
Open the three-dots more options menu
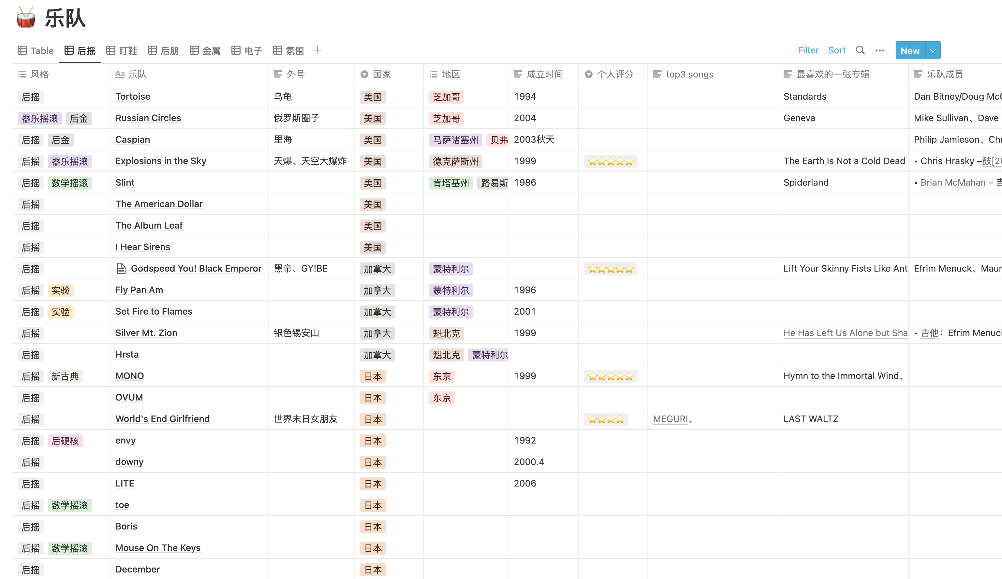[x=879, y=50]
